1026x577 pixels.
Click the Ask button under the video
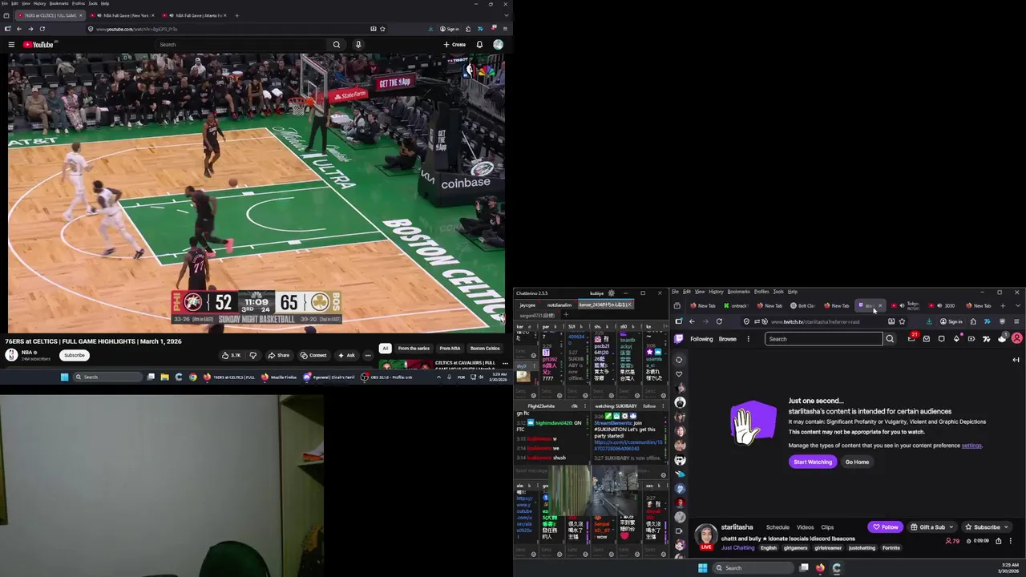[x=346, y=355]
